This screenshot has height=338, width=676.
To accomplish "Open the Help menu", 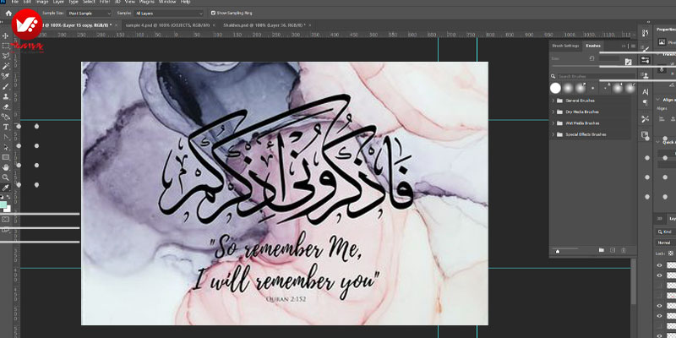I will coord(185,3).
